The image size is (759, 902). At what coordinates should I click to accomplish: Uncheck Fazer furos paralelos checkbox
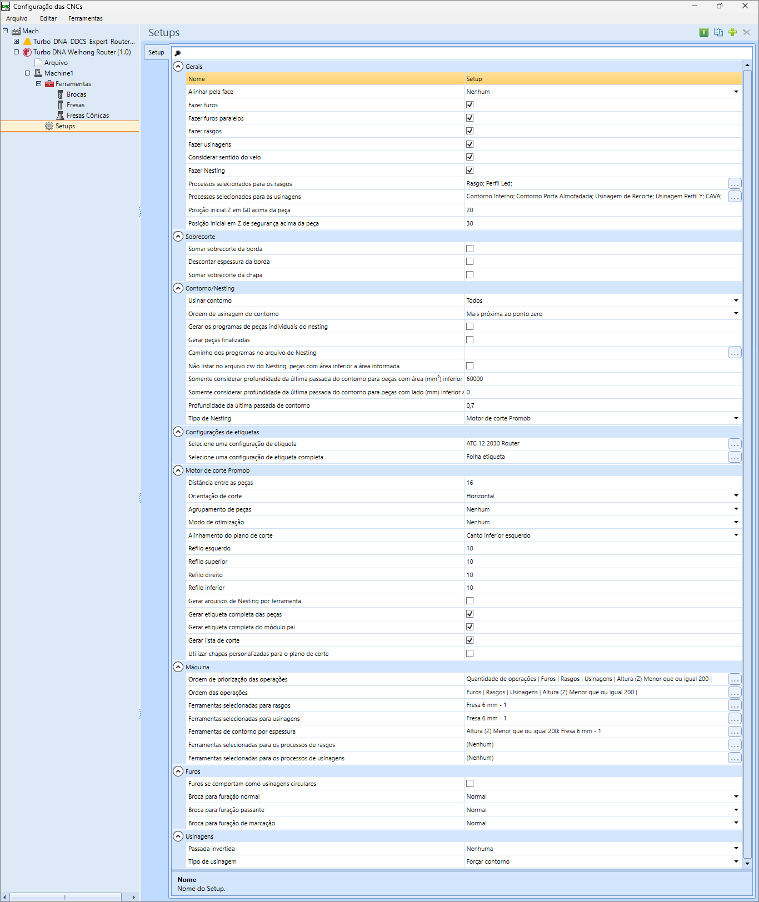(x=470, y=118)
